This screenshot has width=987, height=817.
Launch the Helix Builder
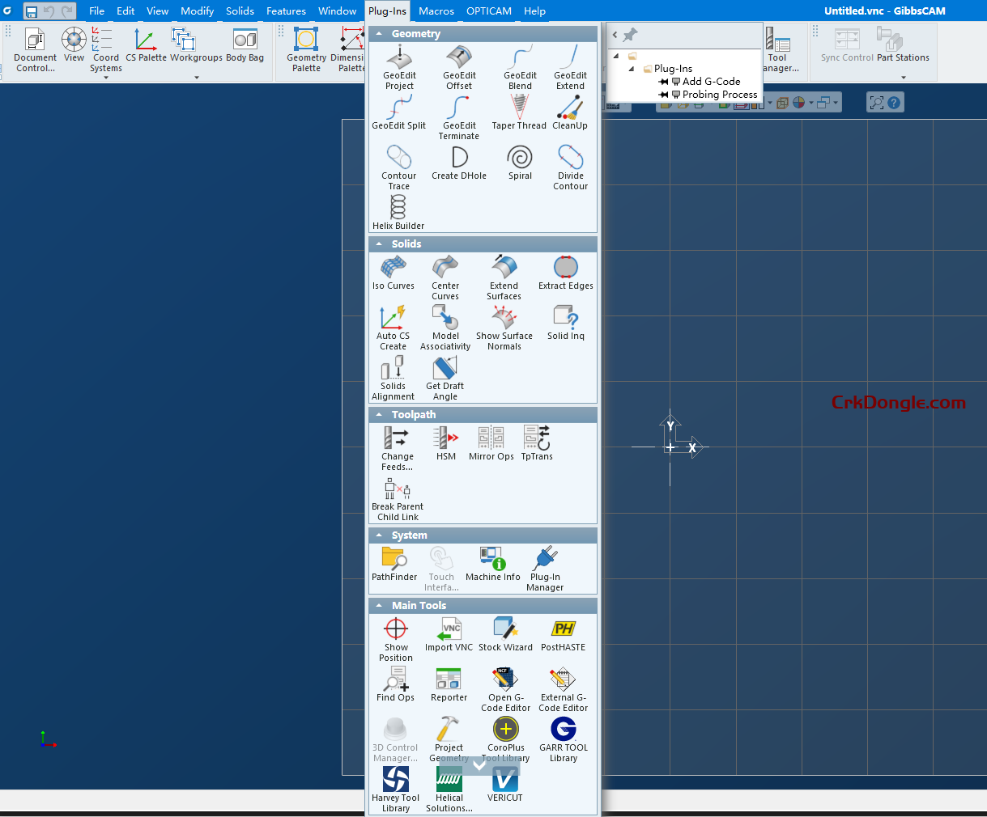(398, 210)
